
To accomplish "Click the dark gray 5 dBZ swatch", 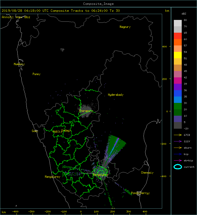I will coord(178,125).
